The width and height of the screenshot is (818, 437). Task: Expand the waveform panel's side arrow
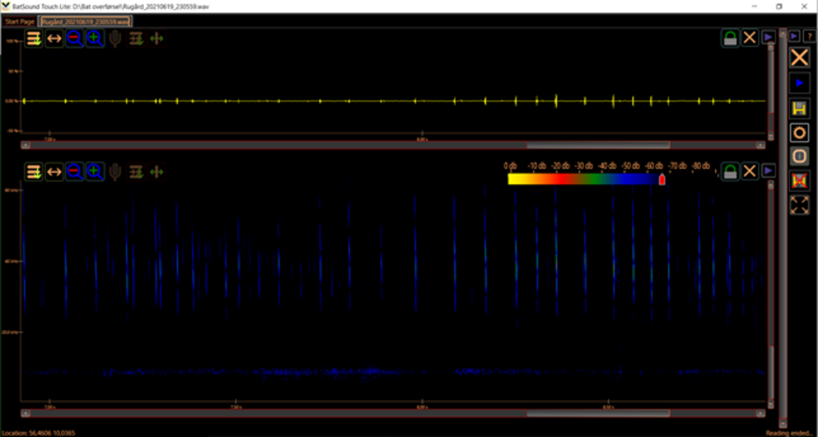coord(768,37)
